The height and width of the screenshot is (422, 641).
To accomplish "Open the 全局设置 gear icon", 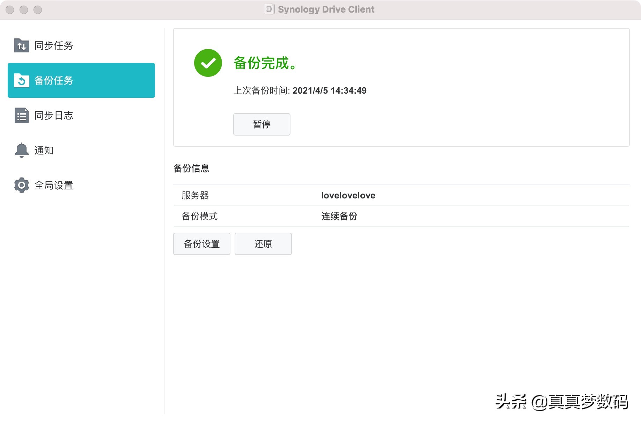I will [21, 185].
